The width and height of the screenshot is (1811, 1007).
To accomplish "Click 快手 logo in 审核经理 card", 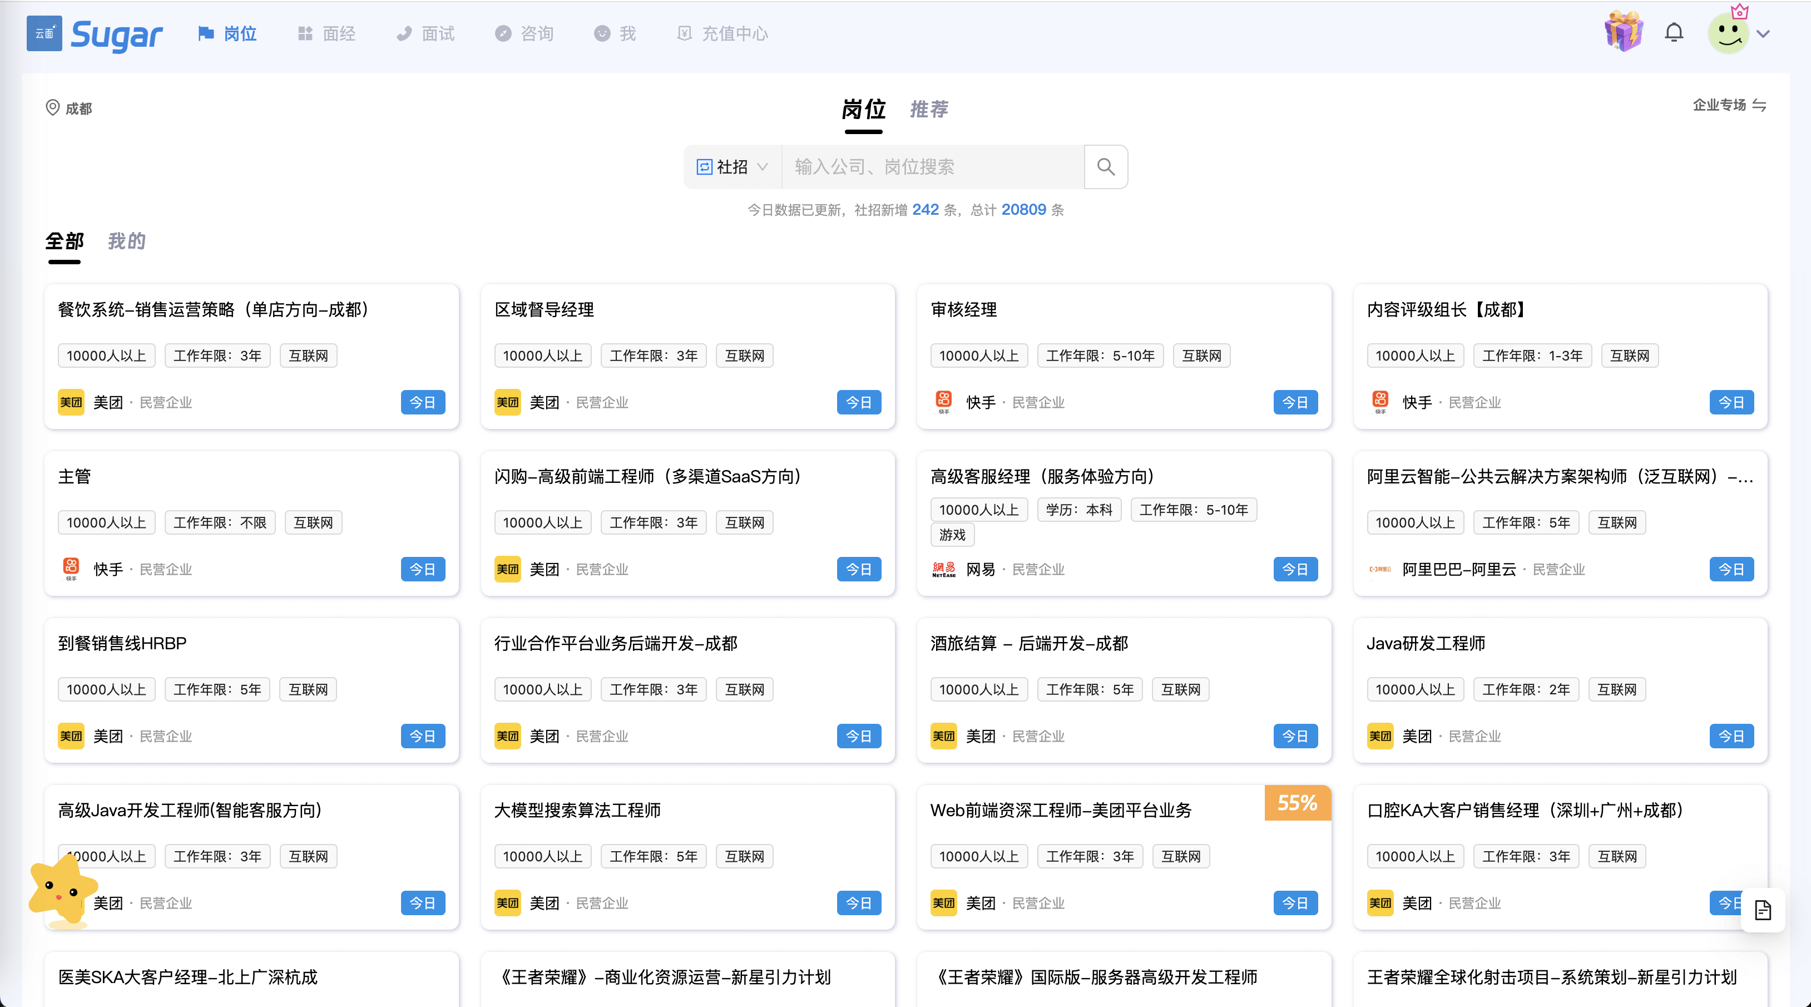I will coord(943,402).
